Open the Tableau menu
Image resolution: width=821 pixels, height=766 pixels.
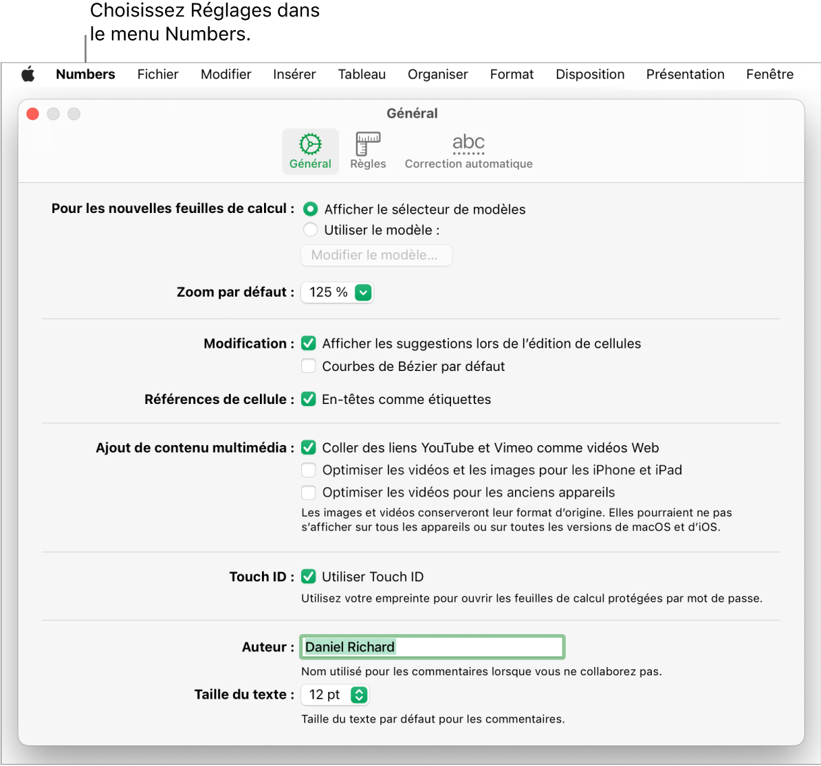tap(362, 74)
